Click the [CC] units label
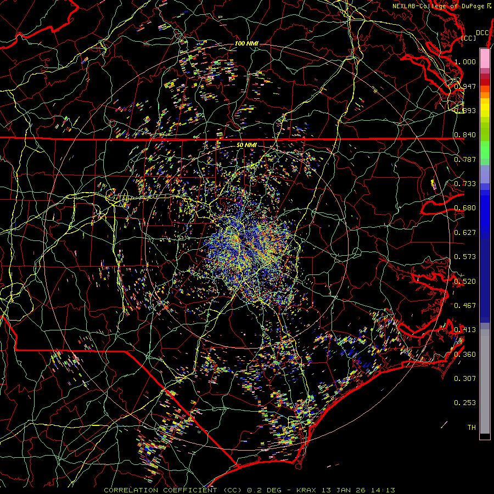This screenshot has width=494, height=494. click(x=469, y=38)
